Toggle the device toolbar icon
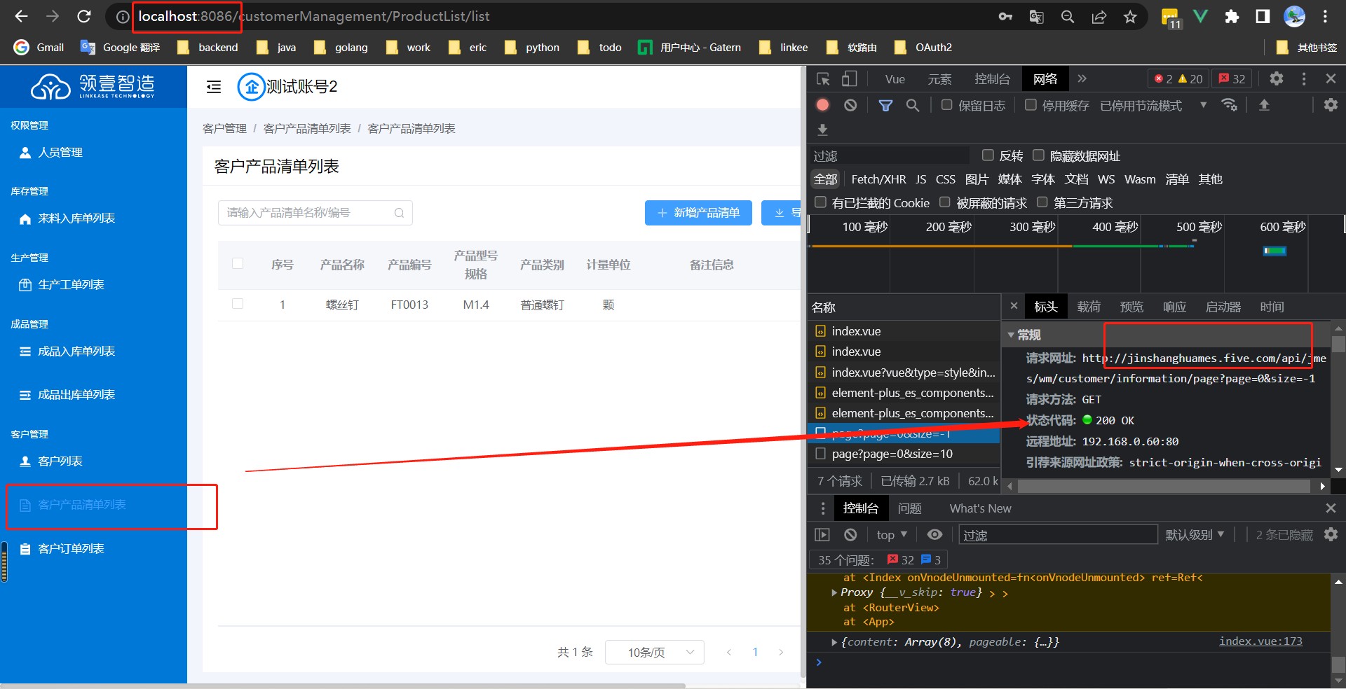This screenshot has width=1346, height=689. tap(849, 79)
